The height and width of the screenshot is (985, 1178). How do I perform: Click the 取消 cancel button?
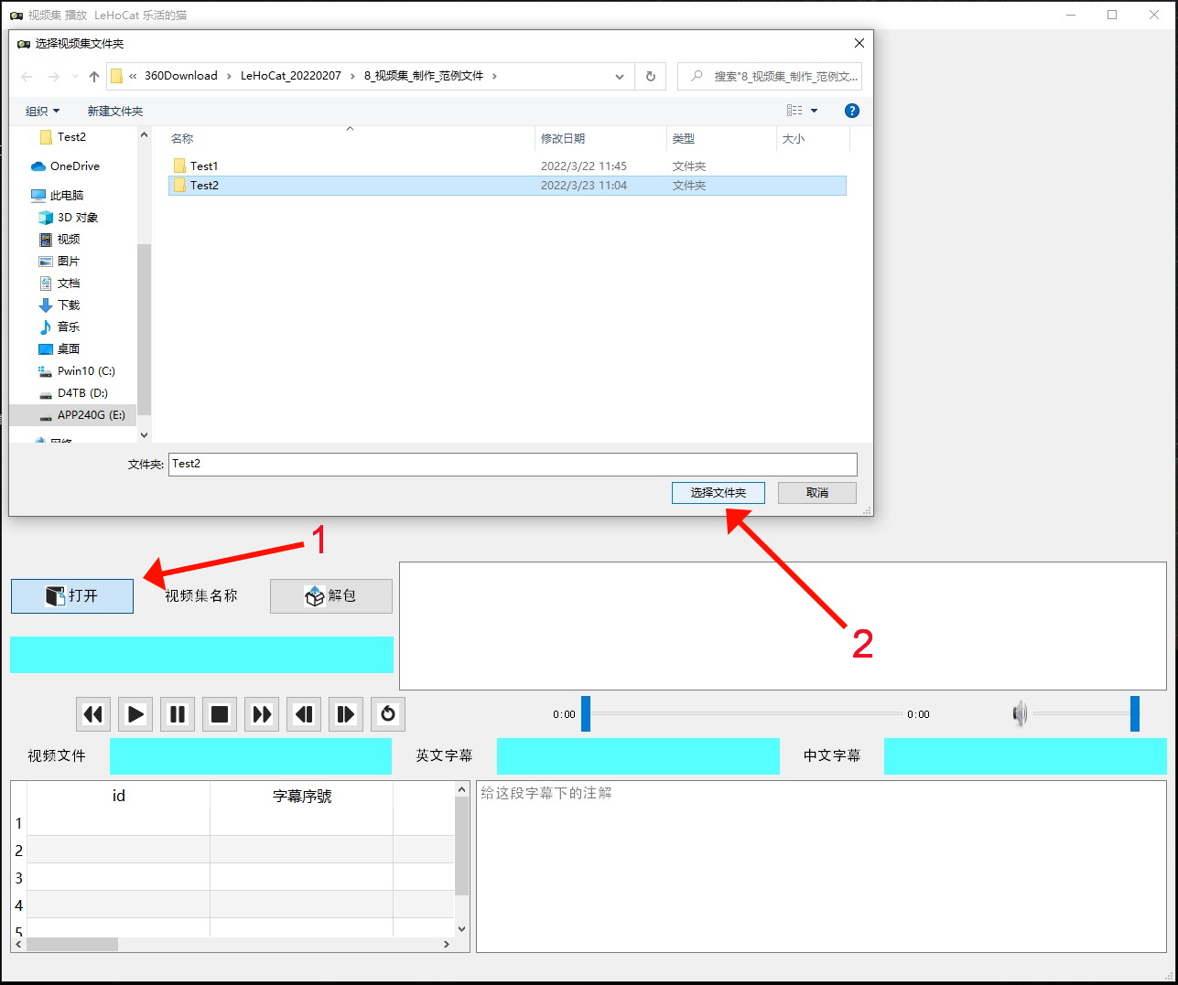click(817, 493)
